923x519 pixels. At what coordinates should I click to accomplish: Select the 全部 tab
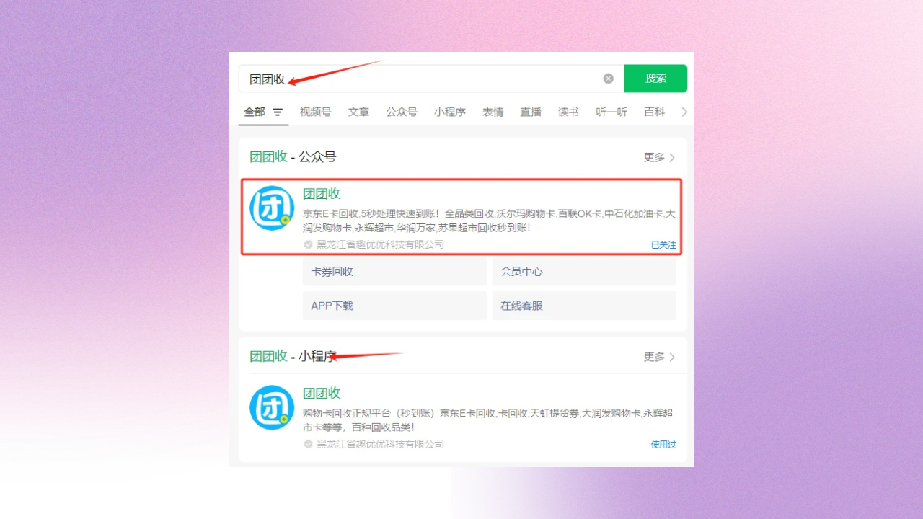[x=255, y=112]
